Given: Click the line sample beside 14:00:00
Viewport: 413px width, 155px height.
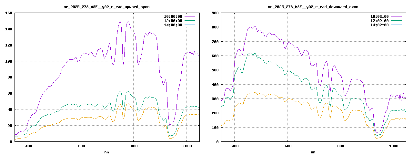Looking at the screenshot, I should pos(190,25).
